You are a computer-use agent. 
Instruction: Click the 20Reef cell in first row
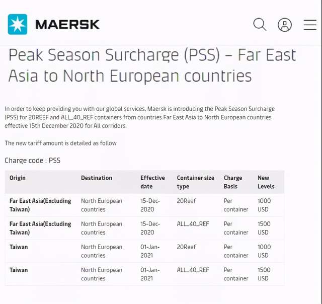pos(186,201)
